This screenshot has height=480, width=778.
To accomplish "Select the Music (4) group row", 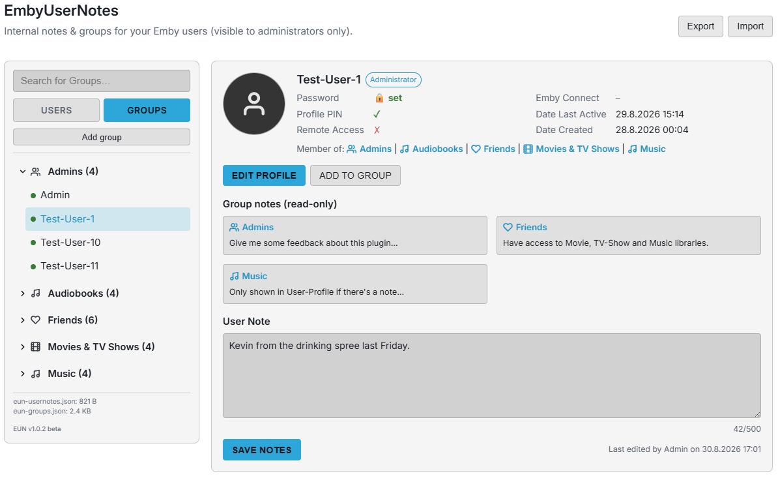I will 70,374.
